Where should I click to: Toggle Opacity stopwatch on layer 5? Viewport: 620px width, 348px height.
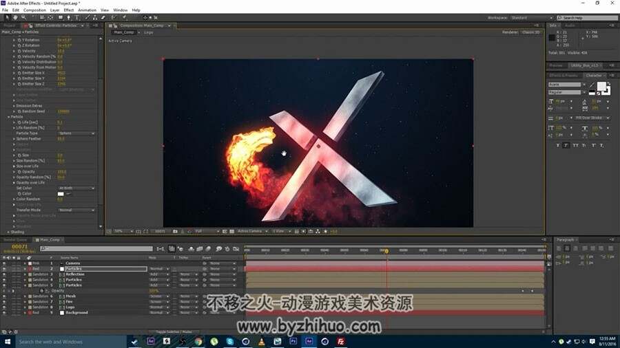coord(42,291)
